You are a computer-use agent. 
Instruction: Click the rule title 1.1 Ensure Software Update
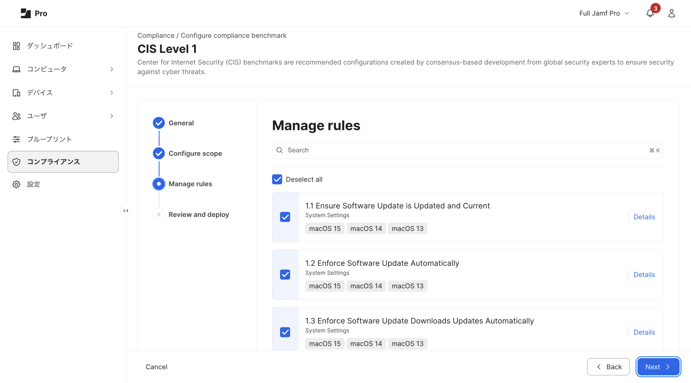point(397,206)
